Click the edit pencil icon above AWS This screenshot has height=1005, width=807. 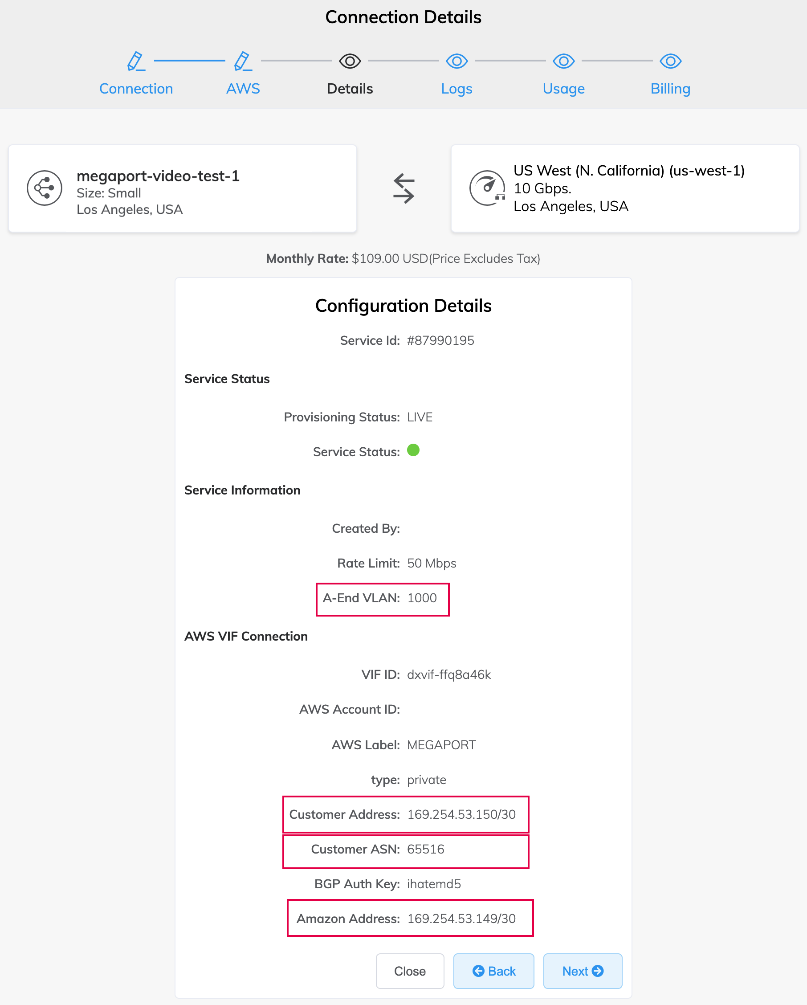242,60
